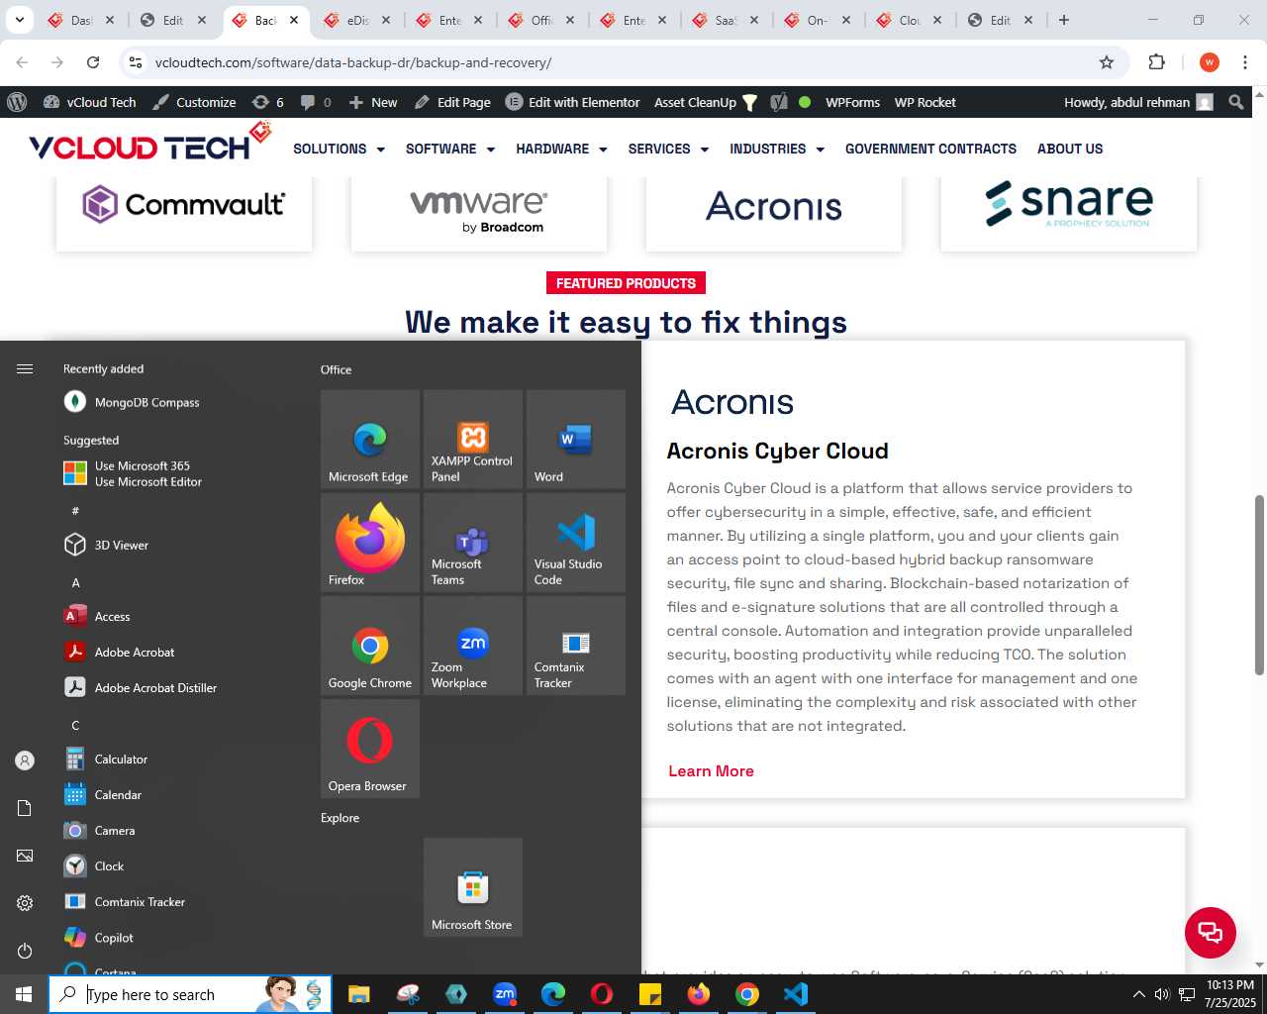The height and width of the screenshot is (1014, 1267).
Task: Launch Zoom Workplace tile
Action: coord(473,645)
